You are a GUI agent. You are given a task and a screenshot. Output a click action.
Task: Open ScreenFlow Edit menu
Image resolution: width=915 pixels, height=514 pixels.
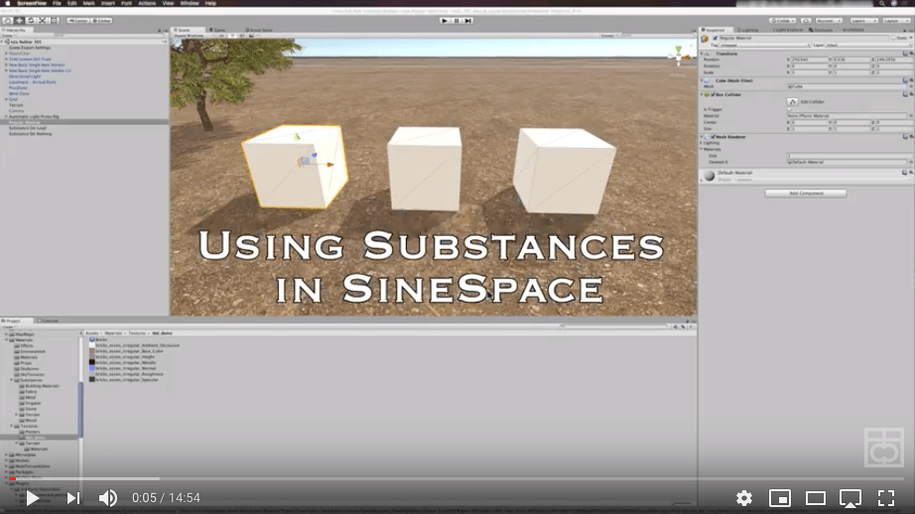71,4
